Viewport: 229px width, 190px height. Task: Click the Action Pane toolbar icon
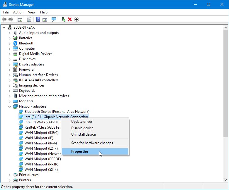tap(45, 19)
